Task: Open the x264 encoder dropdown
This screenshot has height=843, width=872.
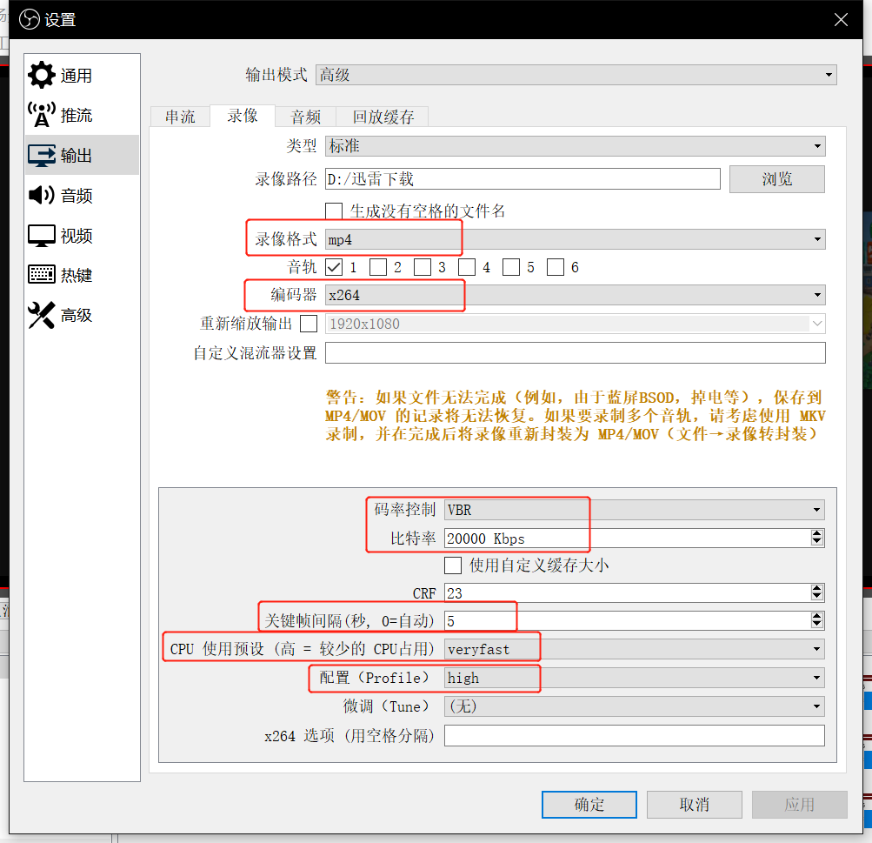Action: [575, 295]
